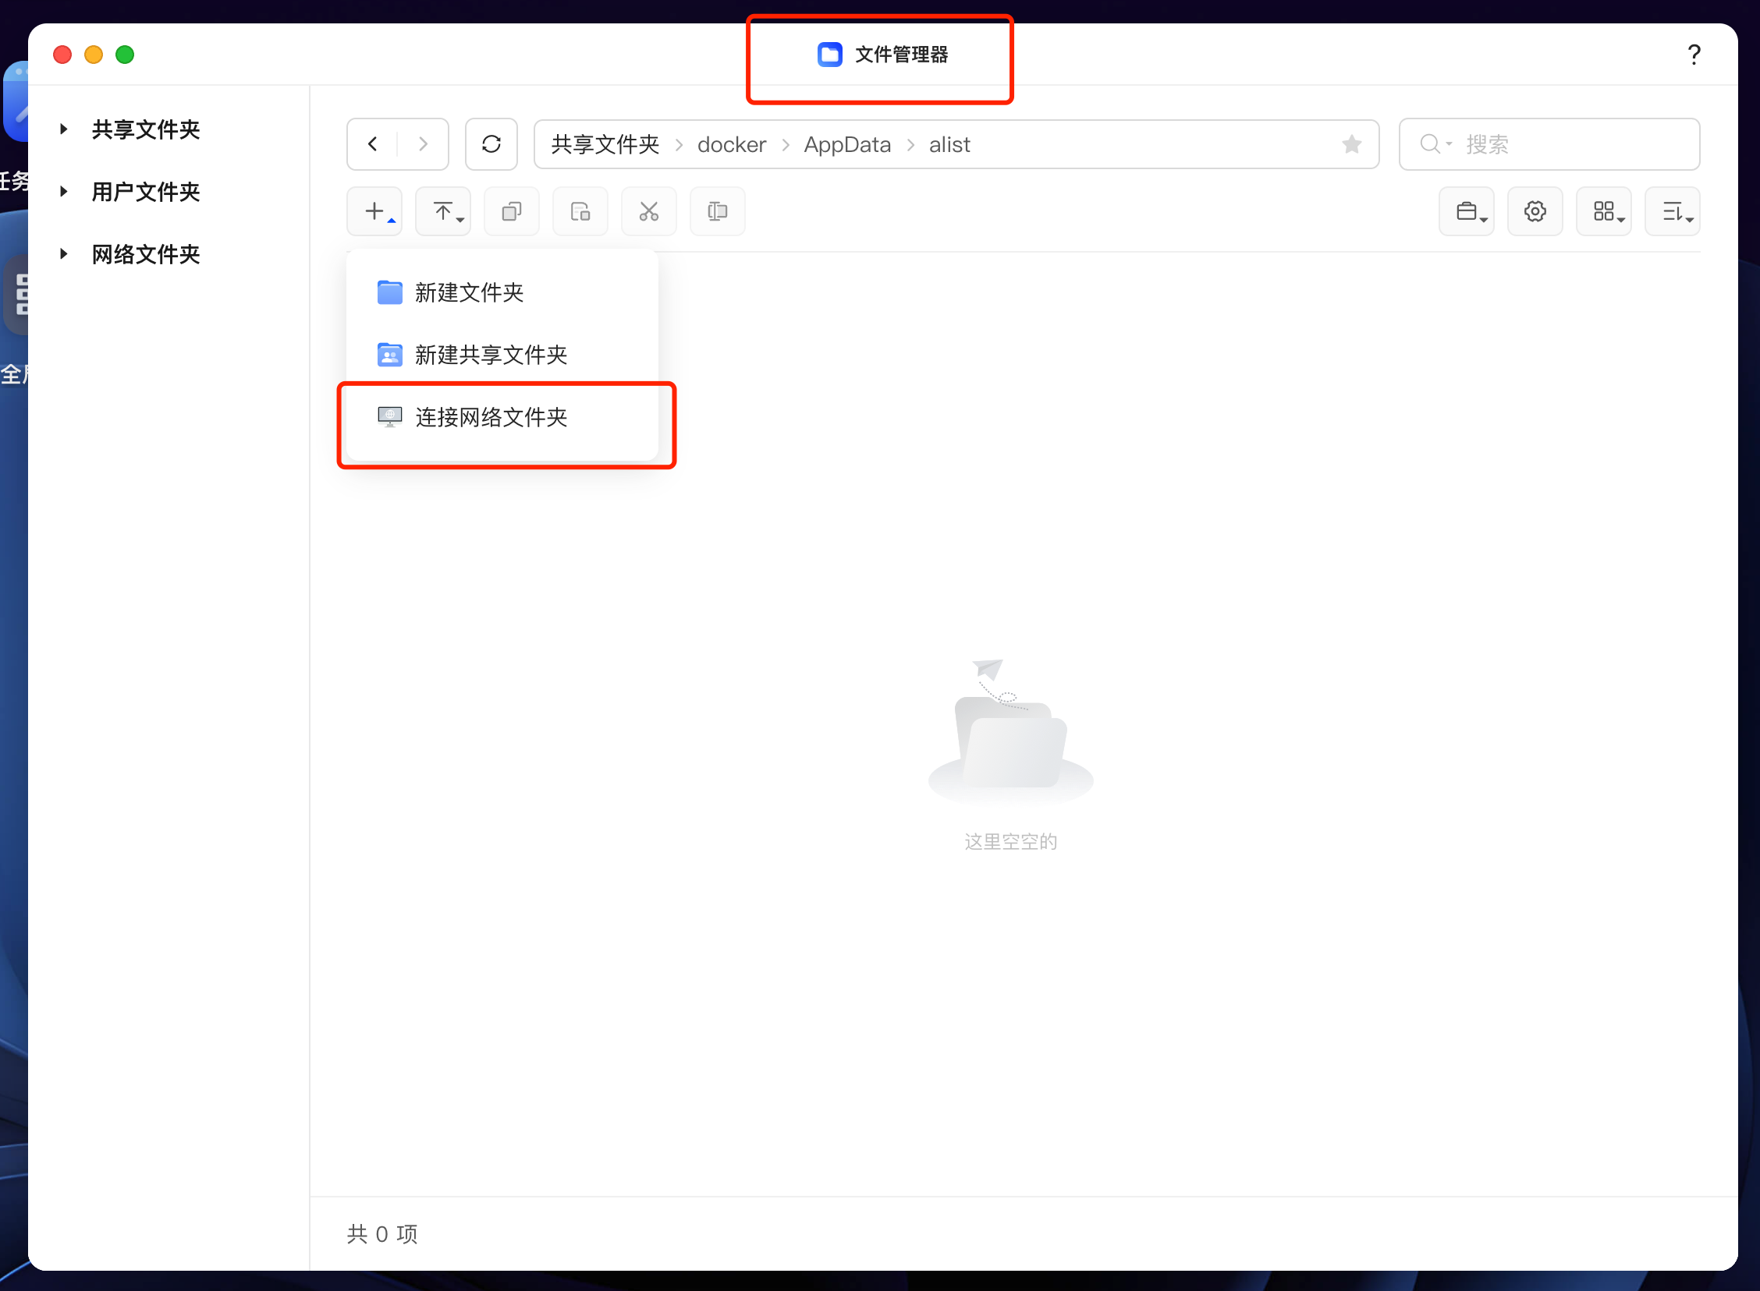Star alist folder as a favorite

(1351, 144)
